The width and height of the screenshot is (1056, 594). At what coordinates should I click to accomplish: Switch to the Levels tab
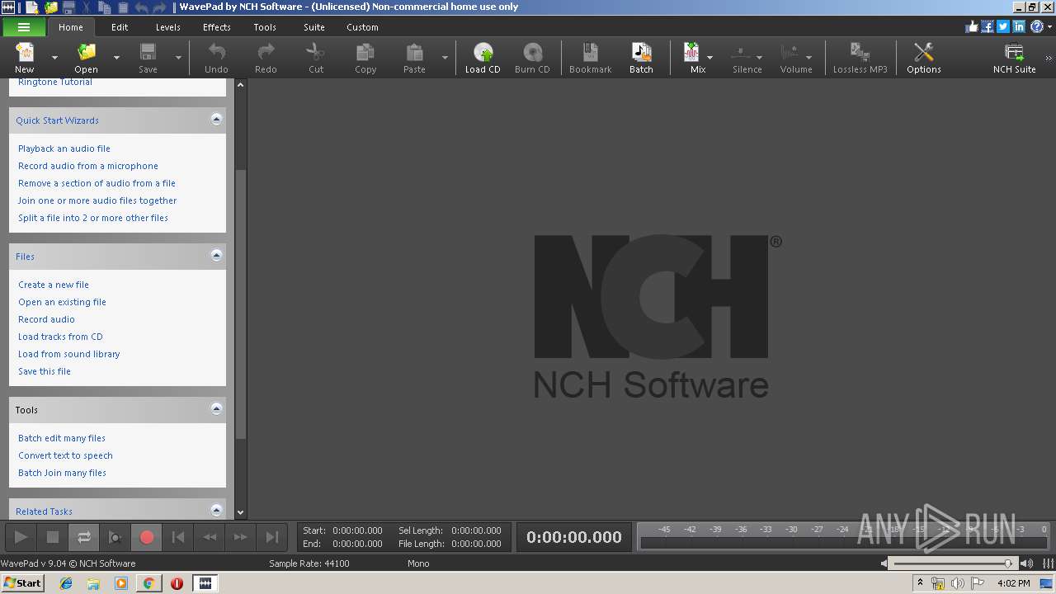[x=167, y=27]
